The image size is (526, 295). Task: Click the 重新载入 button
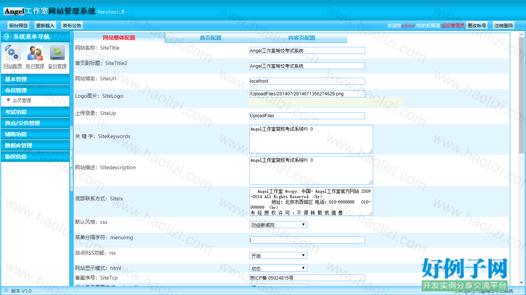coord(45,25)
